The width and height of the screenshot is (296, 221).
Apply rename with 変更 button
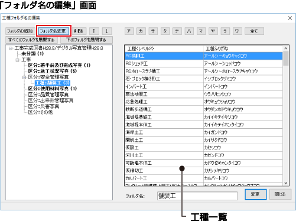click(x=255, y=194)
